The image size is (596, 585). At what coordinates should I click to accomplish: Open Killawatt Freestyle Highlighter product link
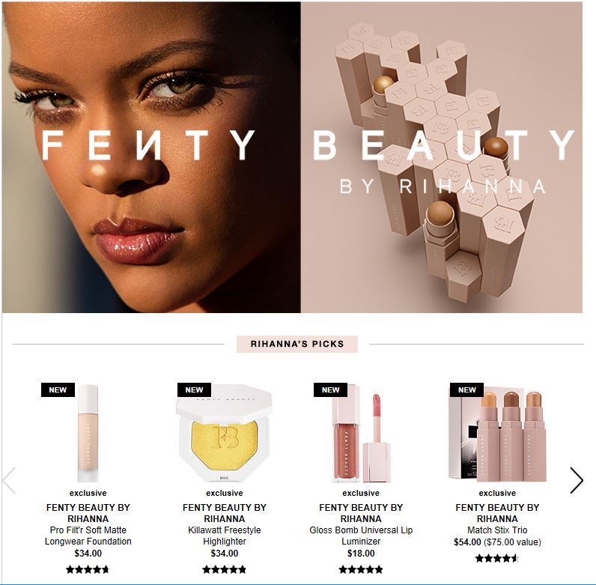click(225, 536)
